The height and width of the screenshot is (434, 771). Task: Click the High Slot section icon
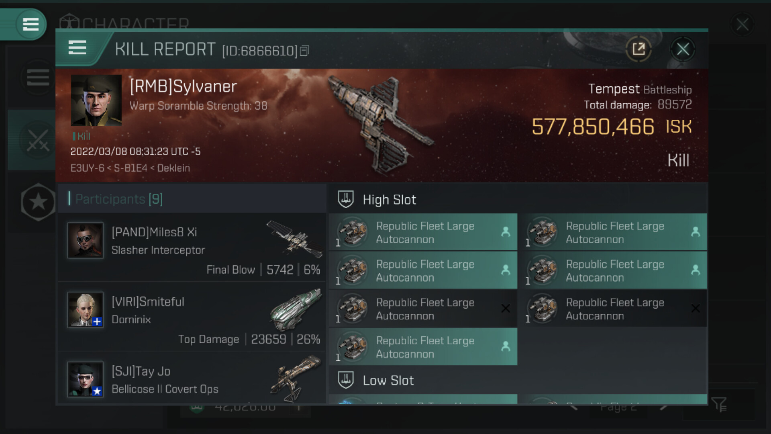345,199
